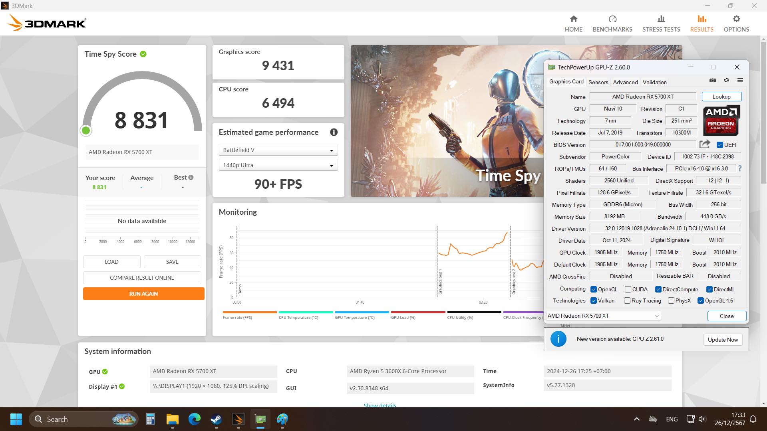This screenshot has width=767, height=431.
Task: Open Stress Tests nav icon
Action: pos(661,19)
